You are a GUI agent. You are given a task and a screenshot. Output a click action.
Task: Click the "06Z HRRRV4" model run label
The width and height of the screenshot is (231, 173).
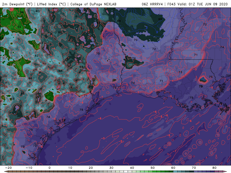point(152,4)
